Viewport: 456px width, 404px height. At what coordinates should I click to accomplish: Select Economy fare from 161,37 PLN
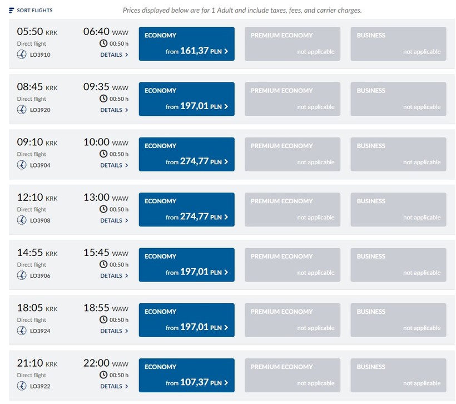[186, 44]
